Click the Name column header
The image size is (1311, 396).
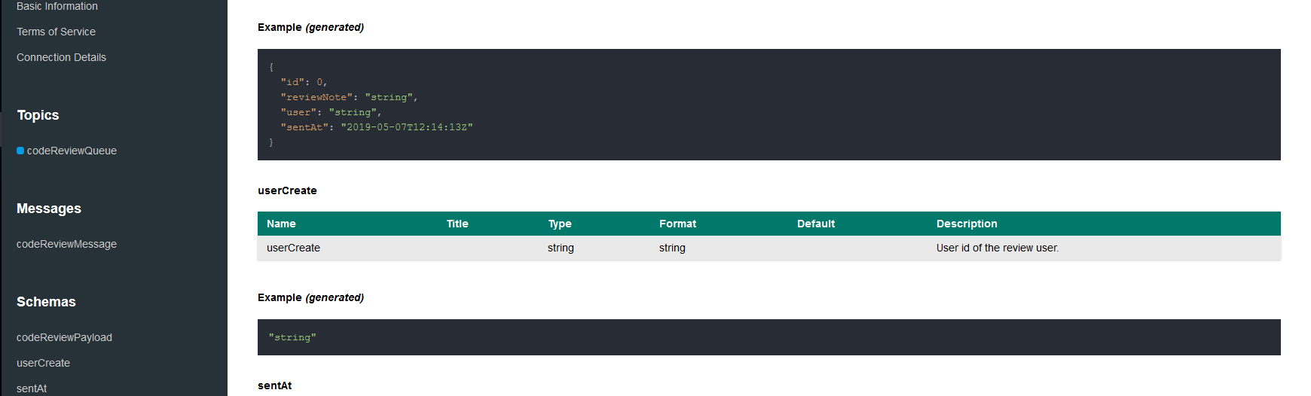click(281, 224)
